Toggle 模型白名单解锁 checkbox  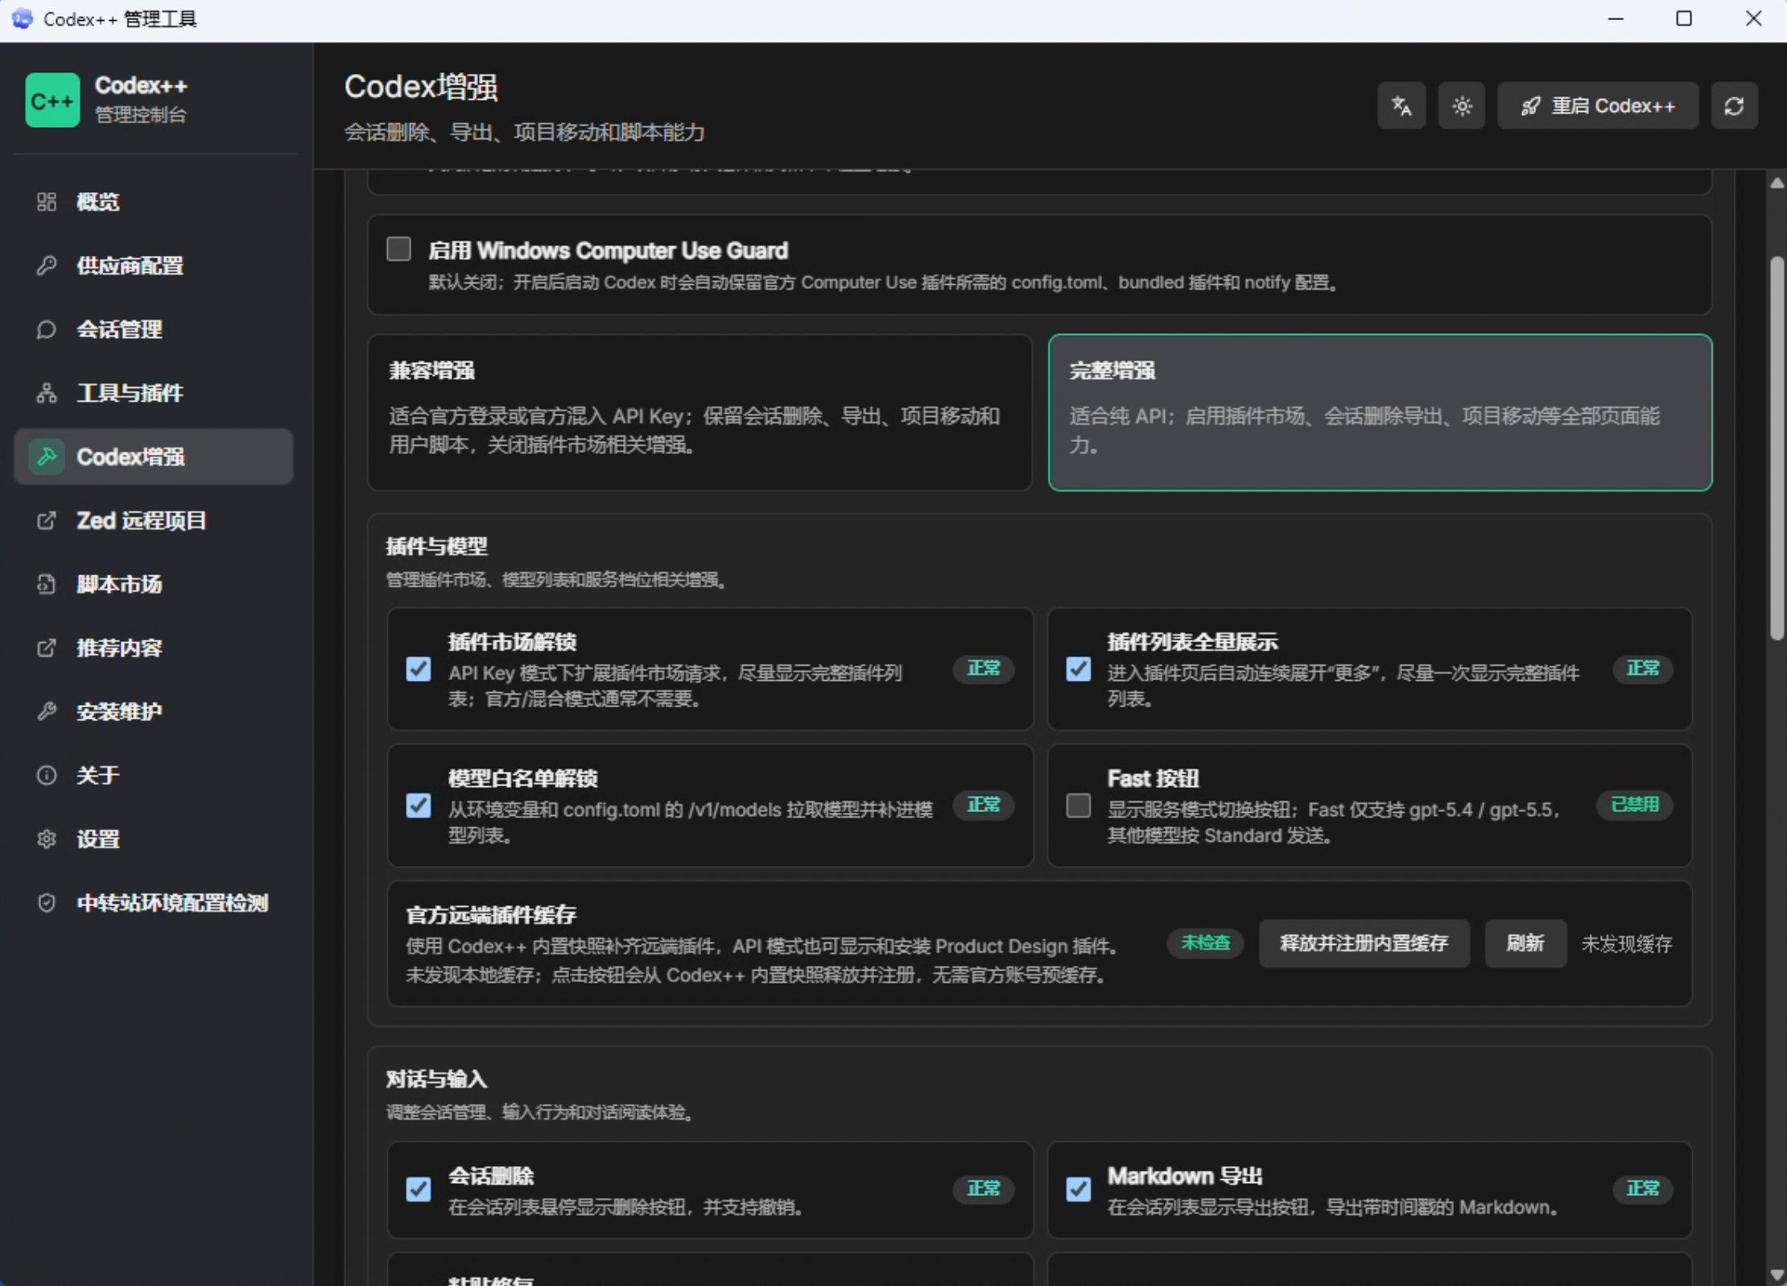pos(419,806)
